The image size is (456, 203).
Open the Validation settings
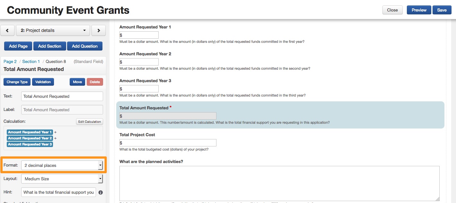click(x=43, y=82)
